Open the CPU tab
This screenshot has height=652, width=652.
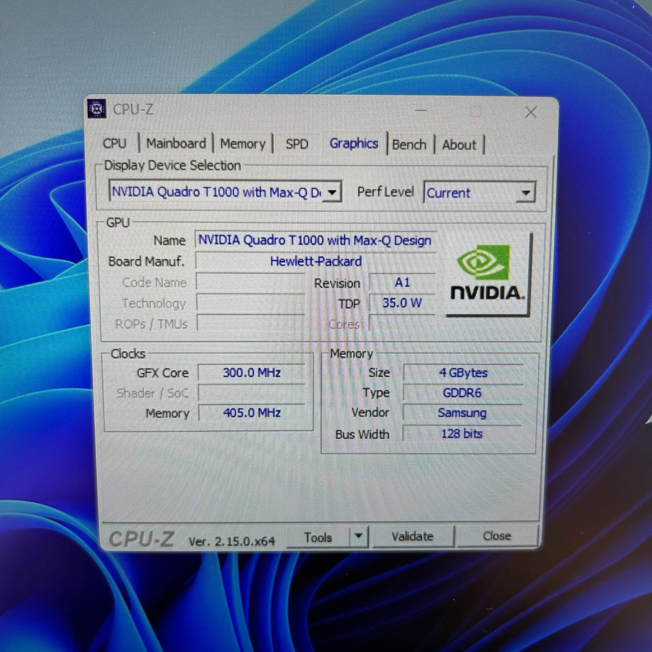[x=115, y=144]
